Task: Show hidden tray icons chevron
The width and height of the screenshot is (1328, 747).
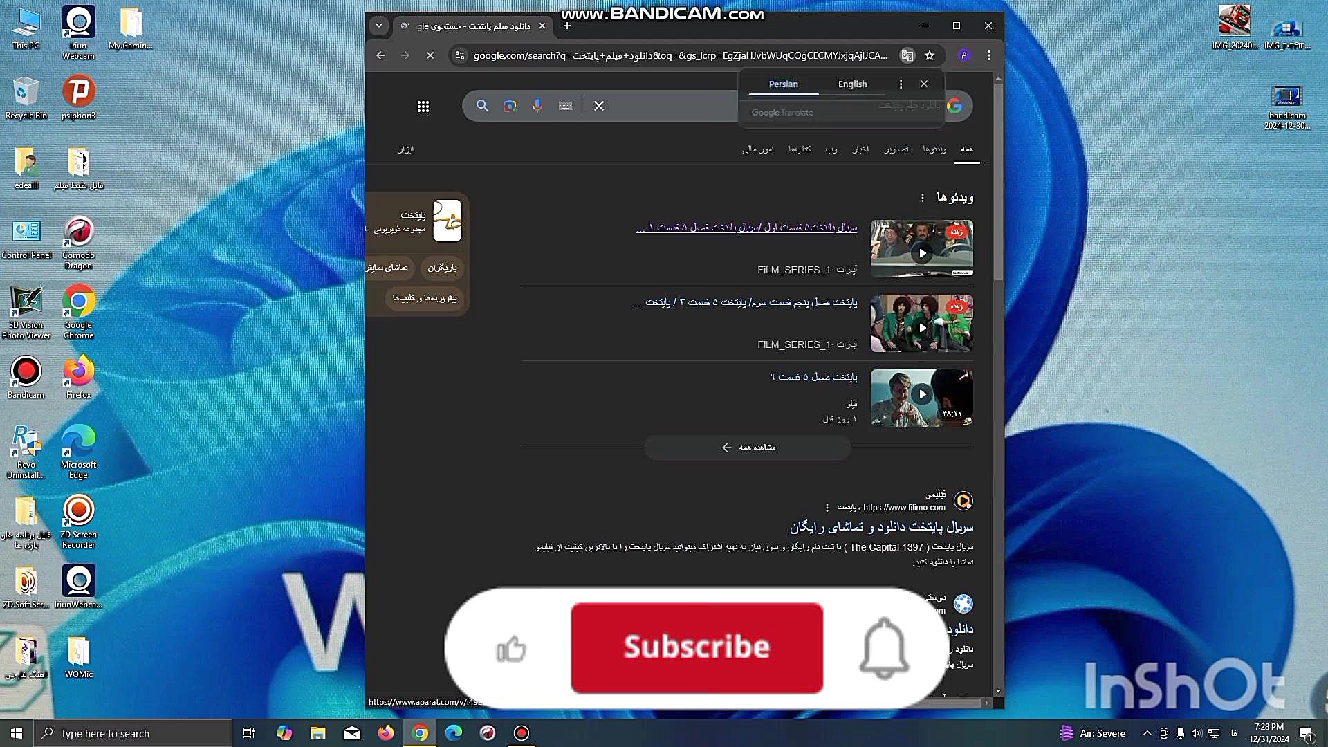Action: [1147, 733]
